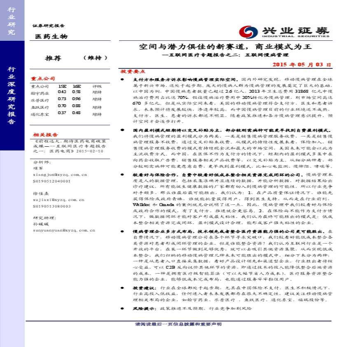Click the 增持 rating in 通化东宝 row

point(97,114)
